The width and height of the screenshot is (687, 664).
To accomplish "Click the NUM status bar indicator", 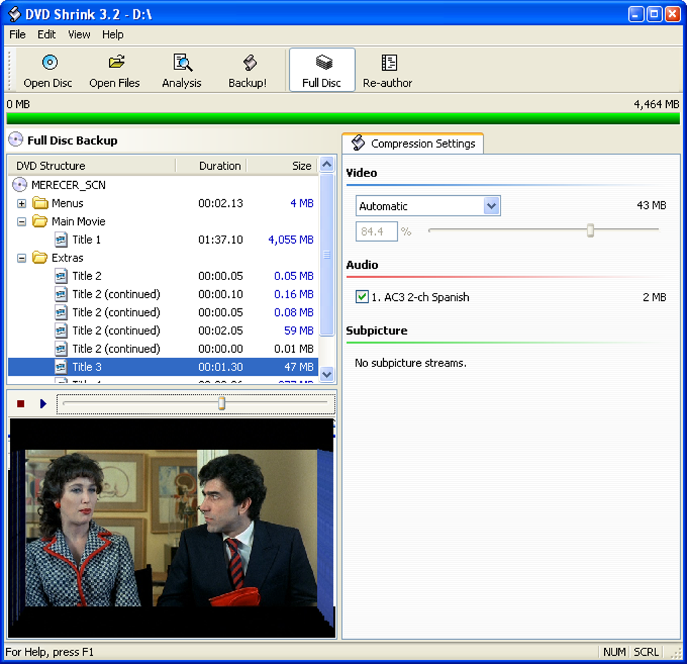I will (x=614, y=652).
